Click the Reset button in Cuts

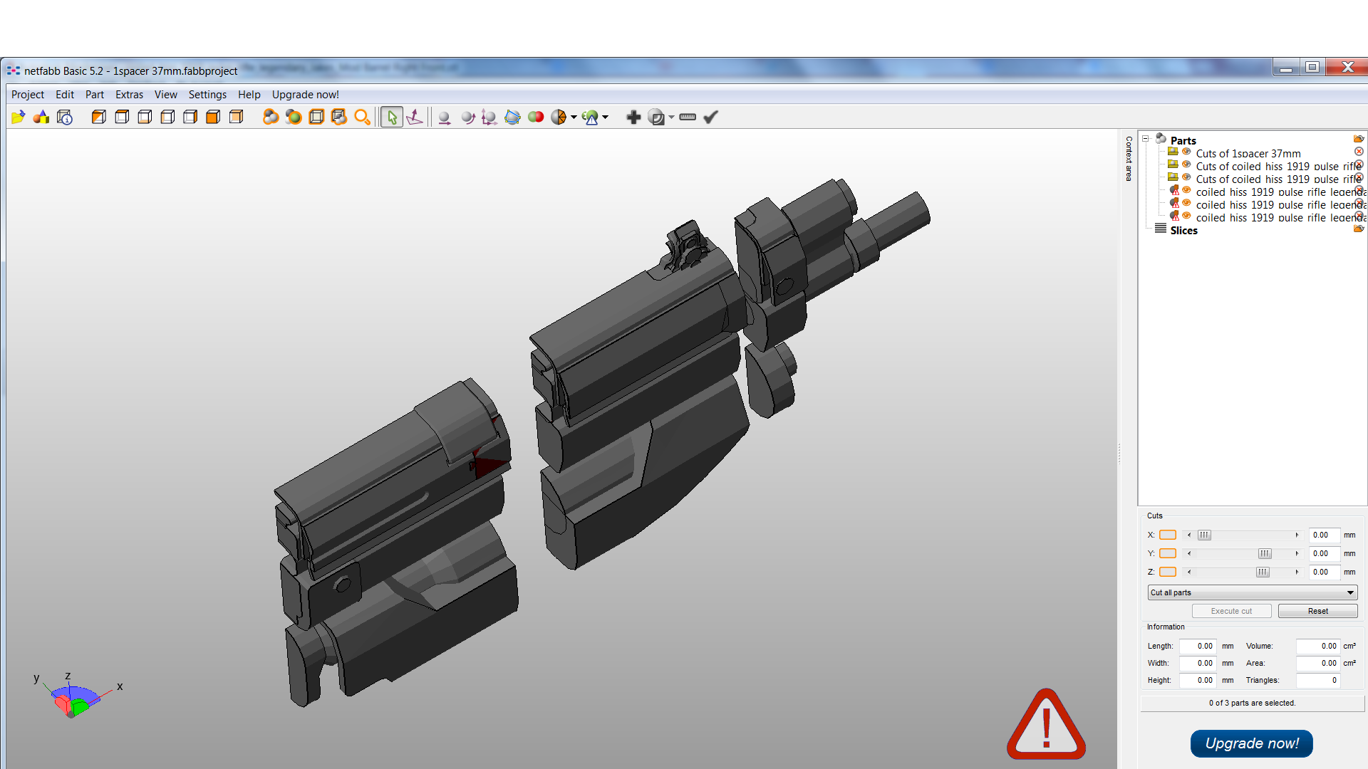point(1317,611)
